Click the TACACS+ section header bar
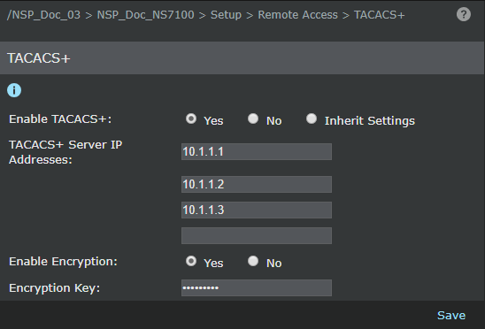 [242, 57]
